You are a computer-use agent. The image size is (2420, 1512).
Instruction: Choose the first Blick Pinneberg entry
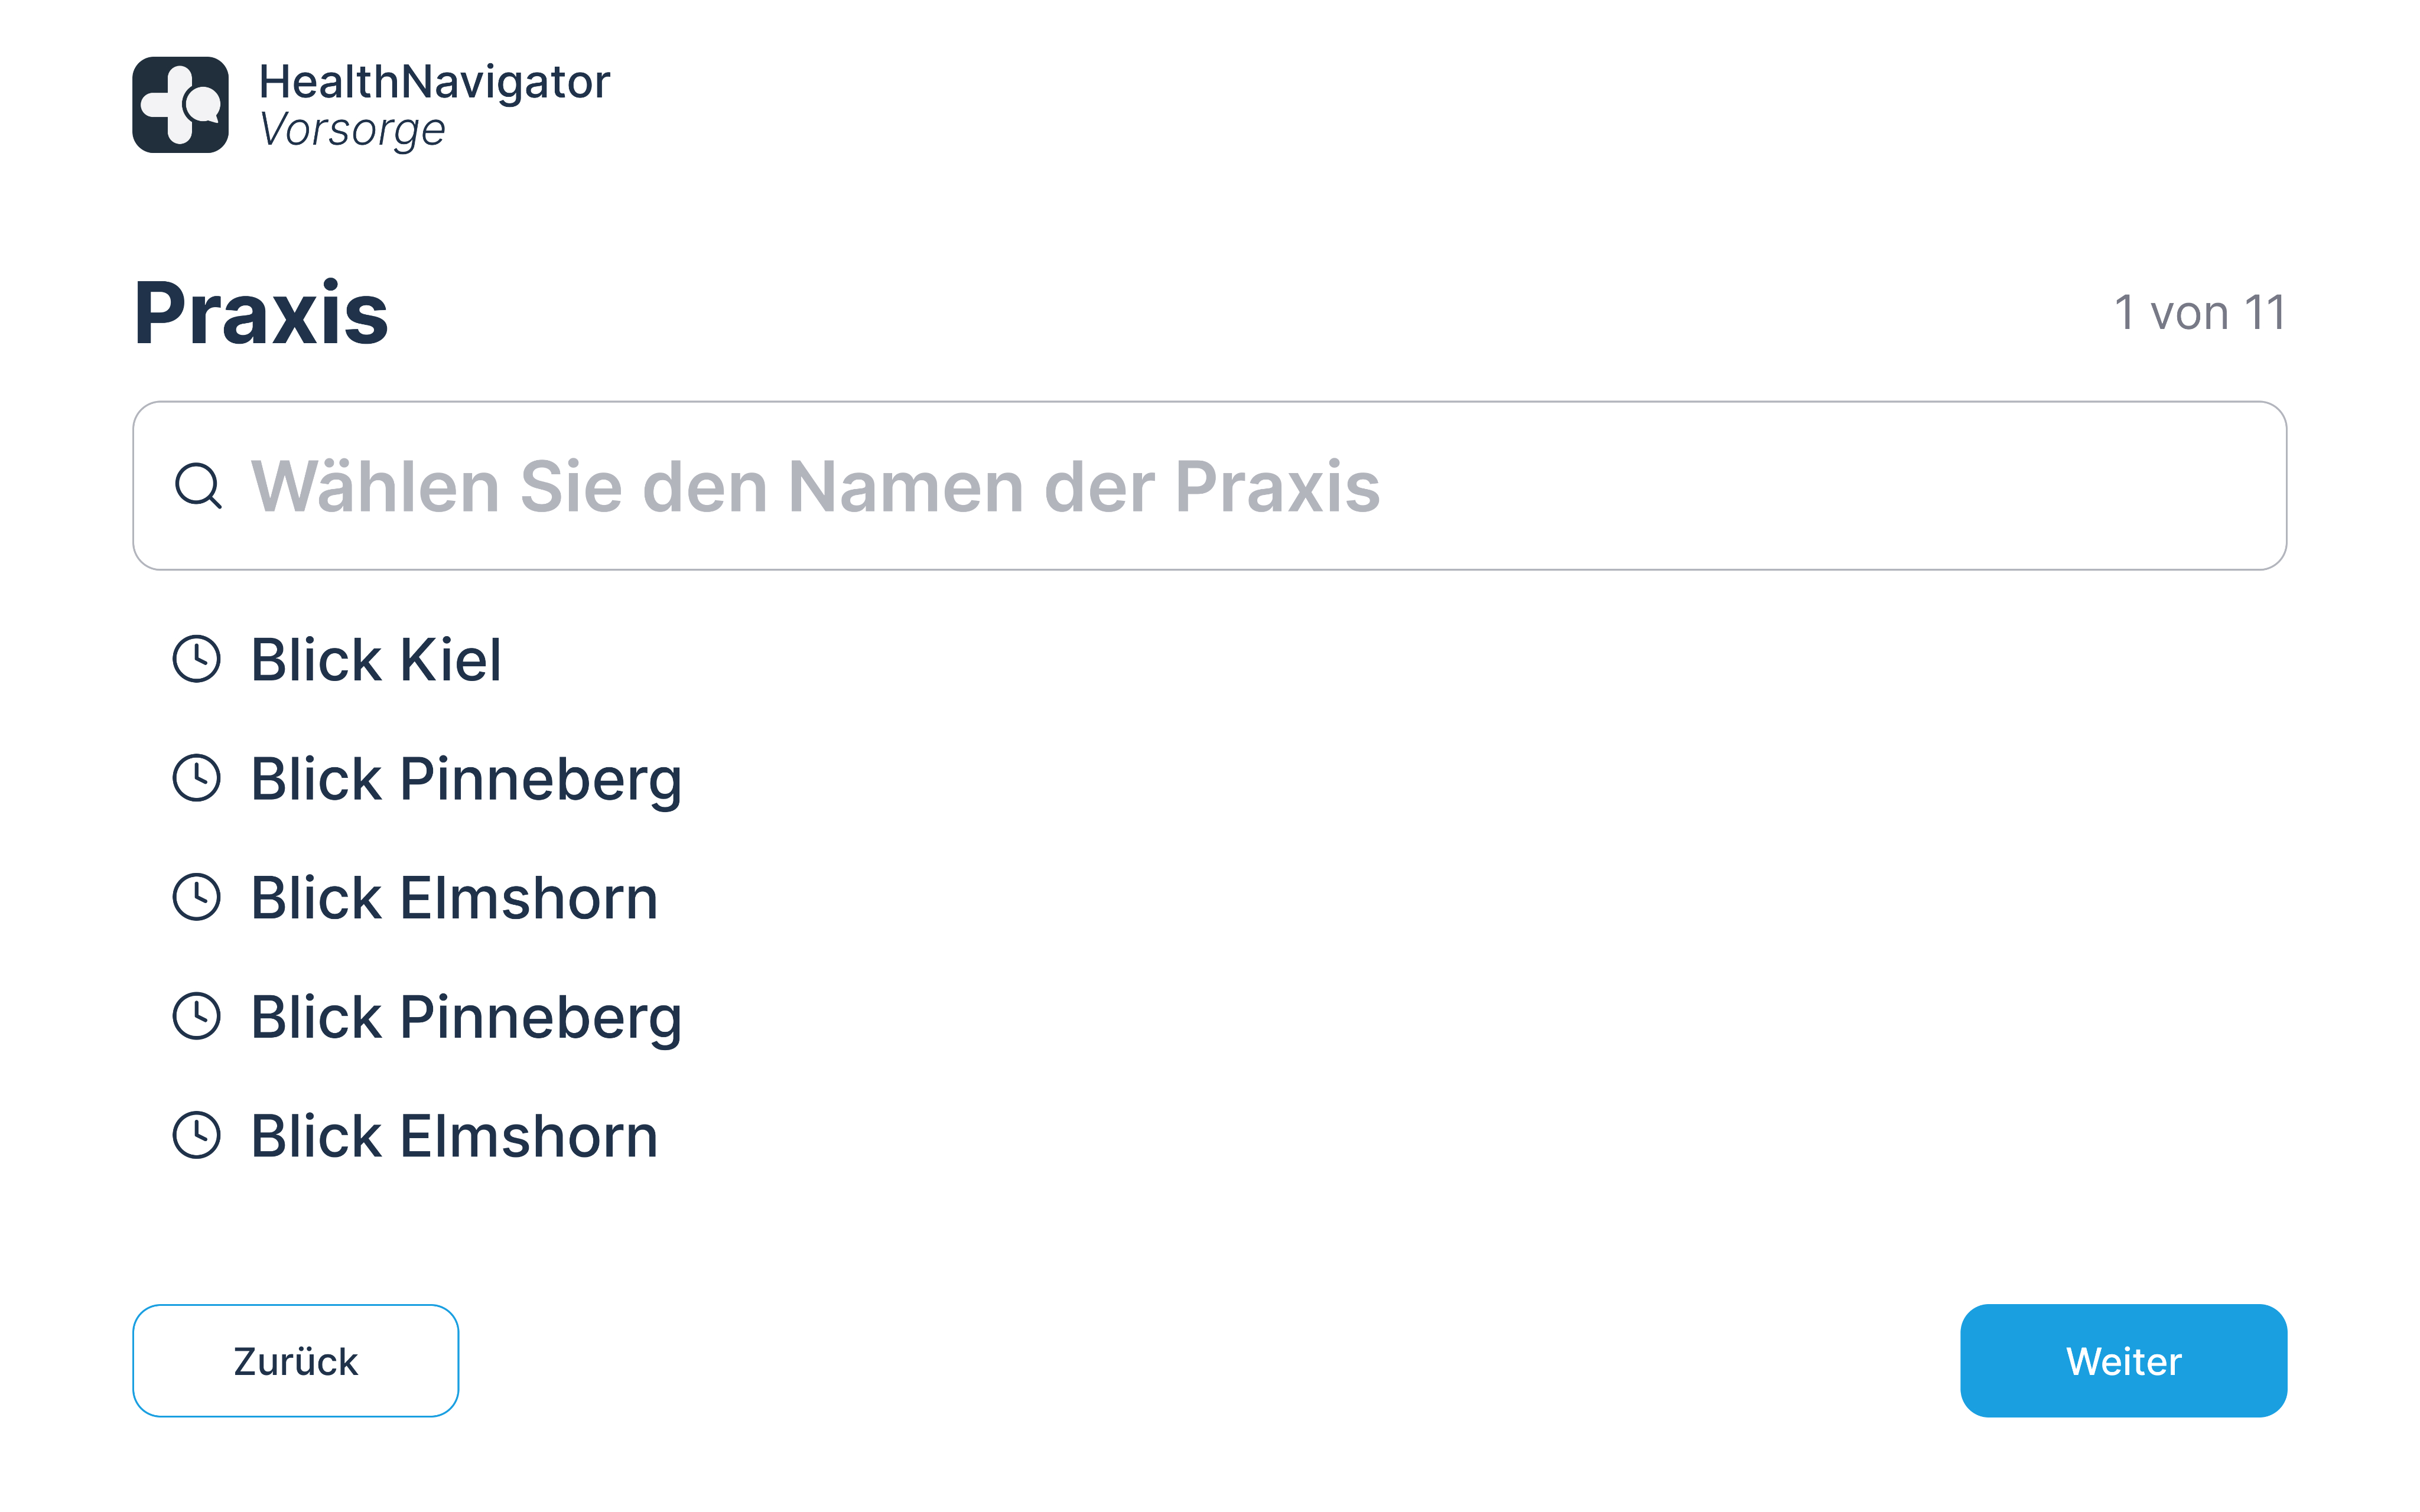coord(466,779)
